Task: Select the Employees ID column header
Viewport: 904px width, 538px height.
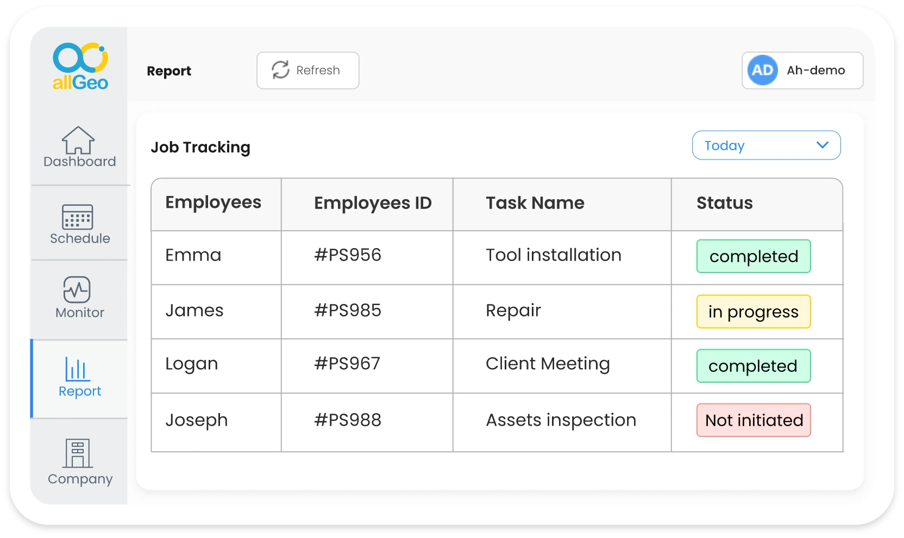Action: tap(373, 203)
